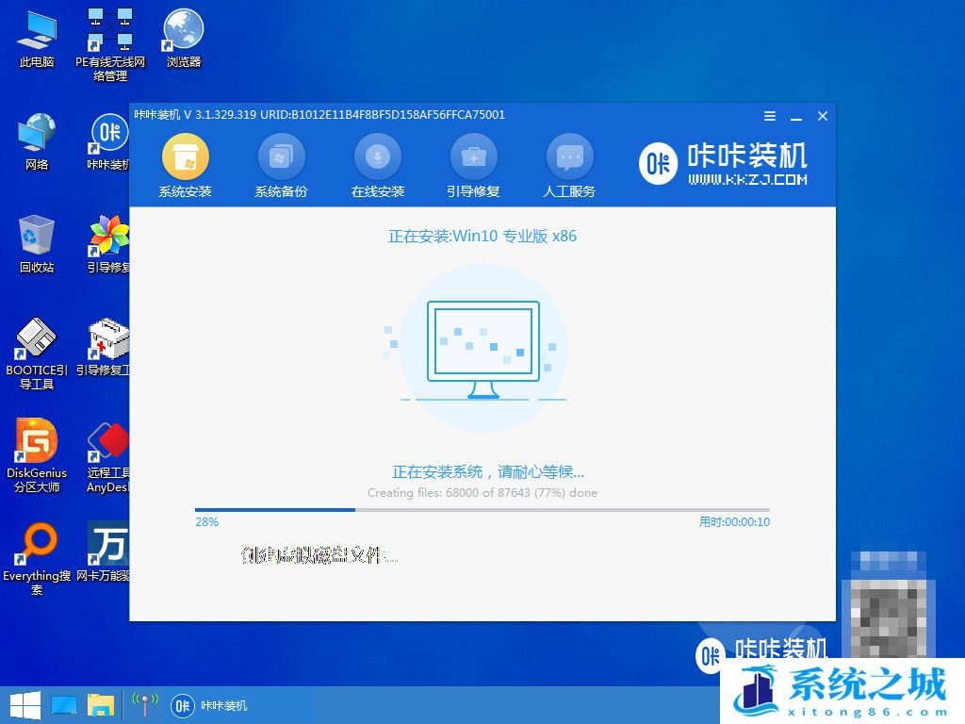
Task: Launch DiskGenius分区大师 shortcut
Action: pyautogui.click(x=37, y=455)
